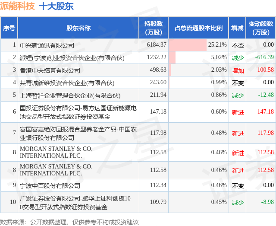This screenshot has height=226, width=276.
Task: Click the 香港中央结算有限公司 entry
Action: (x=50, y=70)
